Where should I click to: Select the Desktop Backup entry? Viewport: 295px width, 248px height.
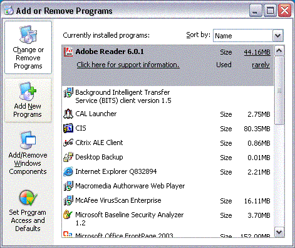(168, 157)
